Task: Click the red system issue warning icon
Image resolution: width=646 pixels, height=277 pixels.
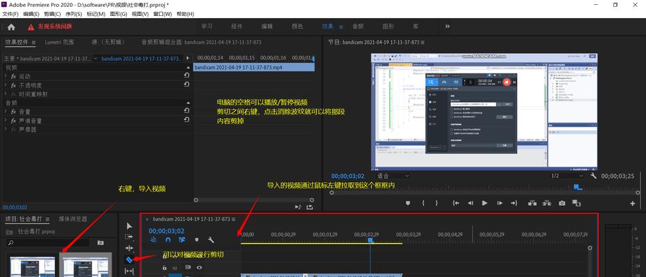Action: [31, 27]
